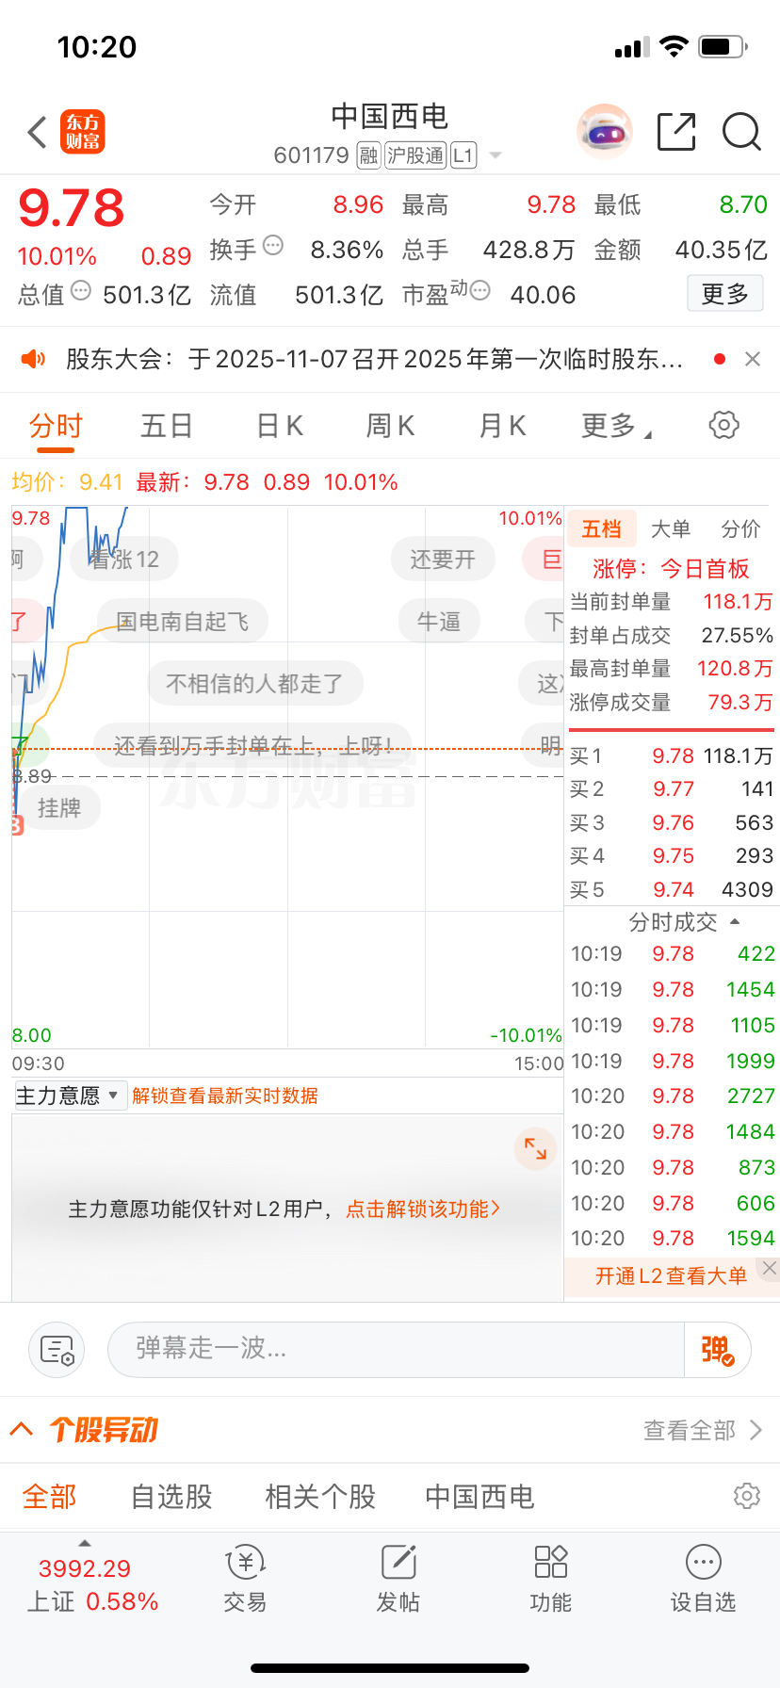Tap the trade row with volume 2727
The height and width of the screenshot is (1688, 780).
click(673, 1096)
